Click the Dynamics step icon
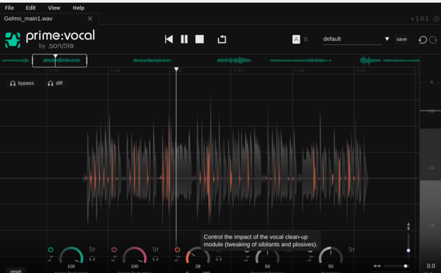441x273 pixels. pos(310,259)
